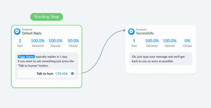Click 100.0% Opened statistic on Default Reply

pos(55,43)
